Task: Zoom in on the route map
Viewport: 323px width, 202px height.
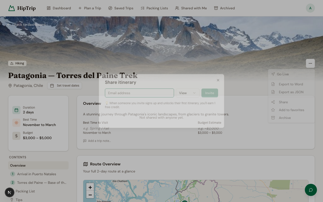Action: pos(90,187)
